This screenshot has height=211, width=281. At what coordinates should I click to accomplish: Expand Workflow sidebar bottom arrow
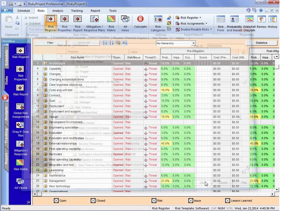click(x=29, y=203)
